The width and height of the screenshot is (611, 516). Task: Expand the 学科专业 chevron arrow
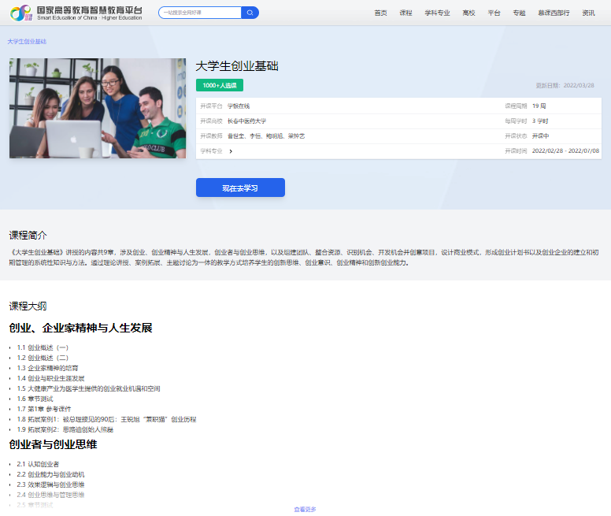pyautogui.click(x=231, y=151)
